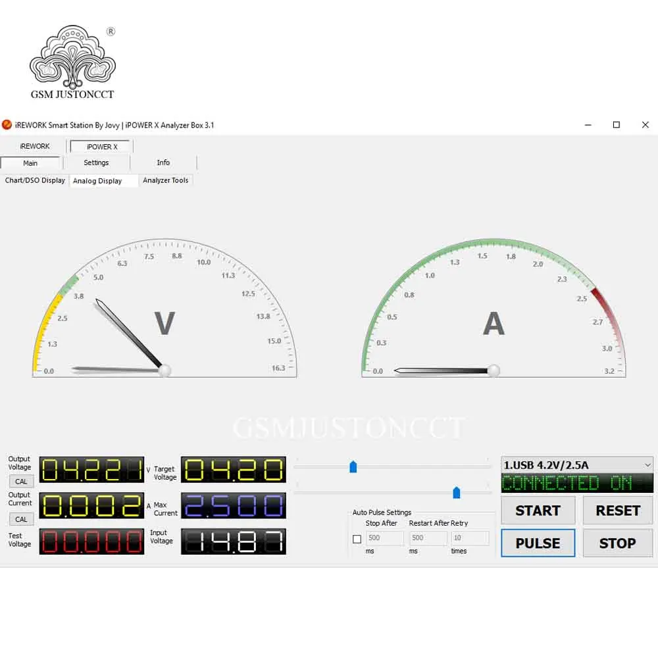Image resolution: width=658 pixels, height=658 pixels.
Task: Select the iPOWER X tab
Action: tap(102, 147)
